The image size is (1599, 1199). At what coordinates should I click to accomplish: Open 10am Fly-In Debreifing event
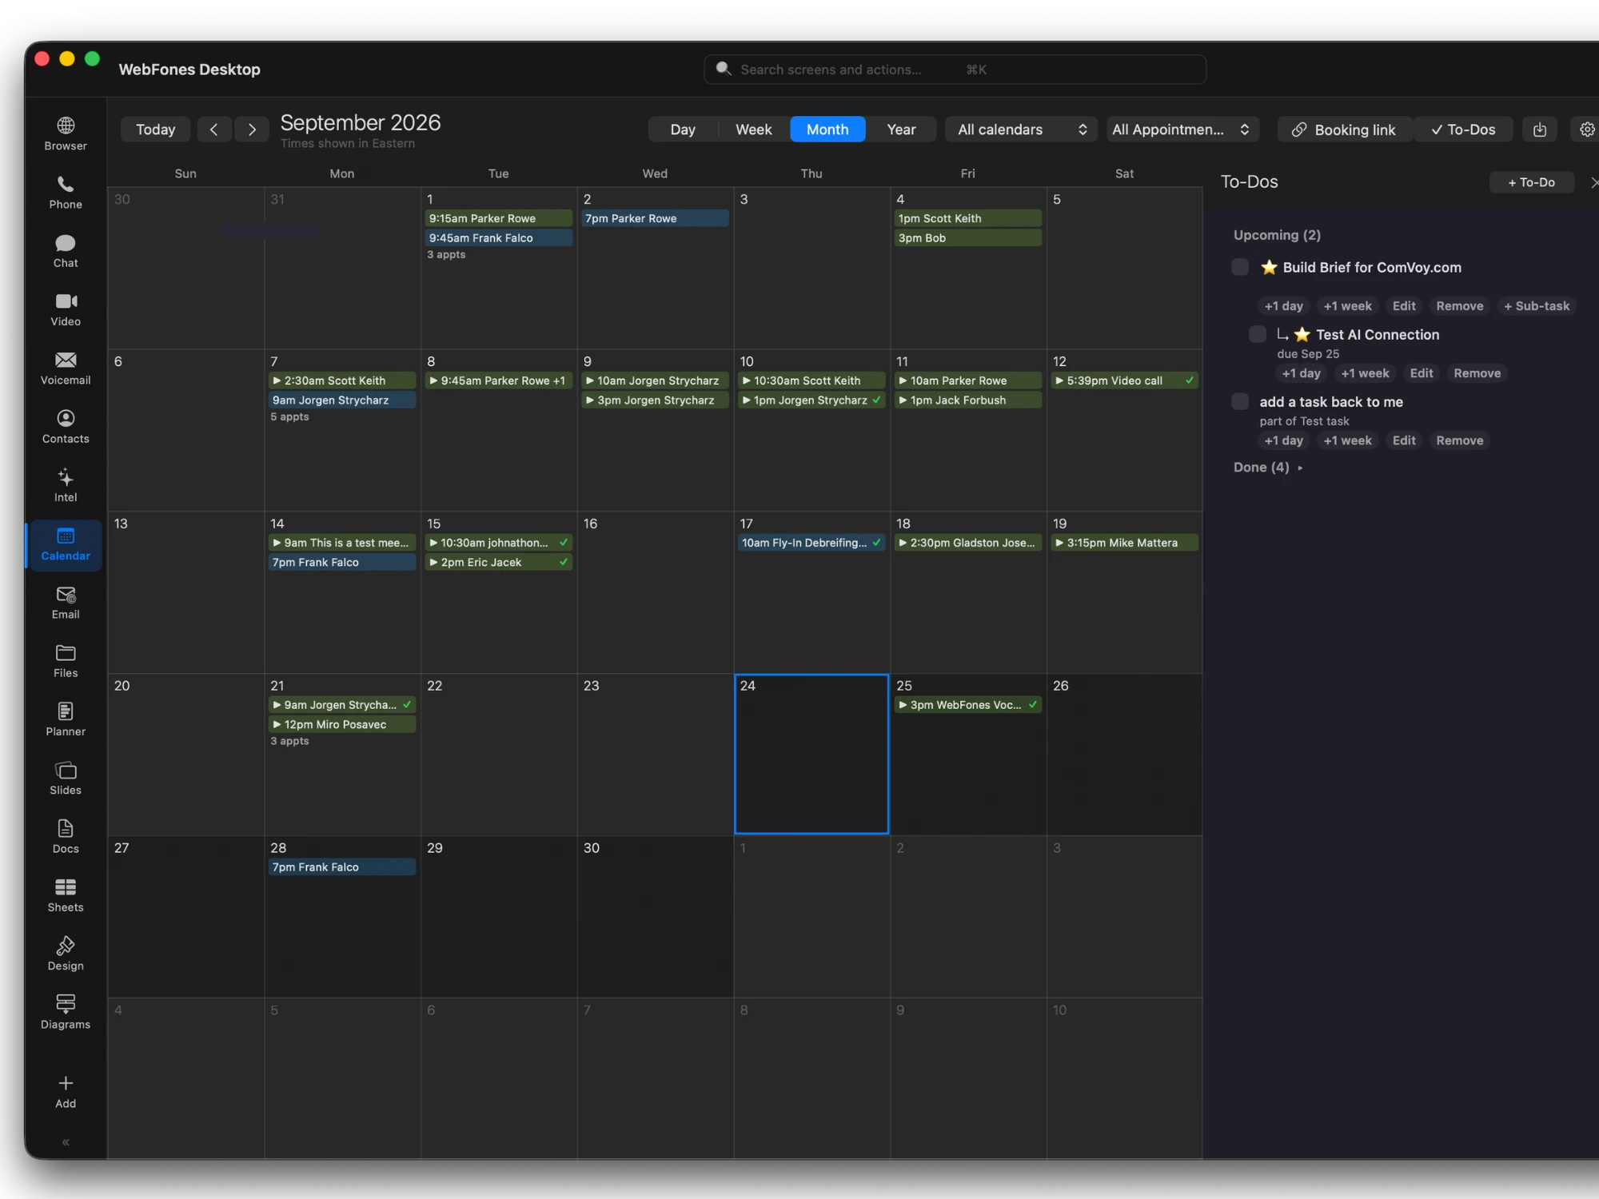click(x=811, y=543)
